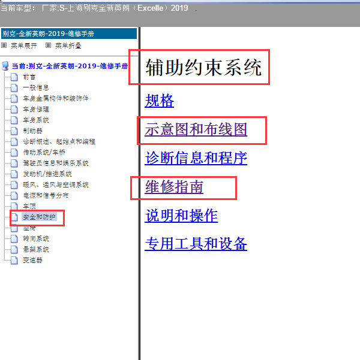Select 发动机/推进系统 tree entry
This screenshot has height=360, width=360.
click(47, 174)
